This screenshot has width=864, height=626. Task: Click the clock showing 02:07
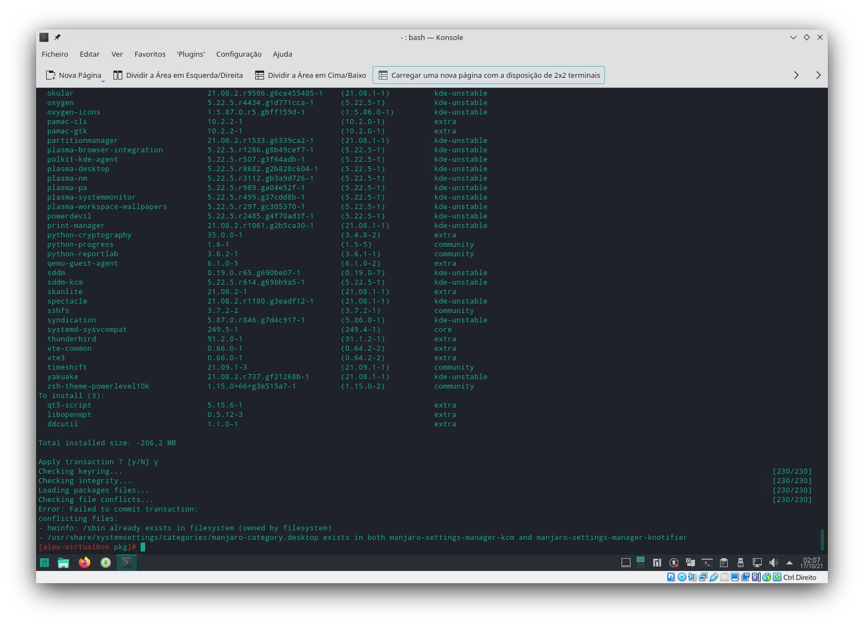[812, 563]
